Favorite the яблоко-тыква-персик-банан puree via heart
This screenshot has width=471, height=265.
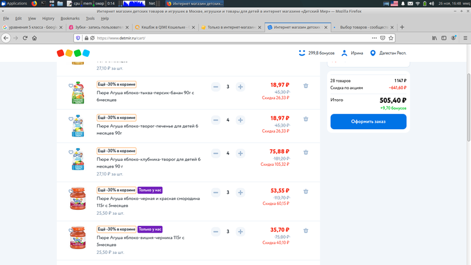71,86
